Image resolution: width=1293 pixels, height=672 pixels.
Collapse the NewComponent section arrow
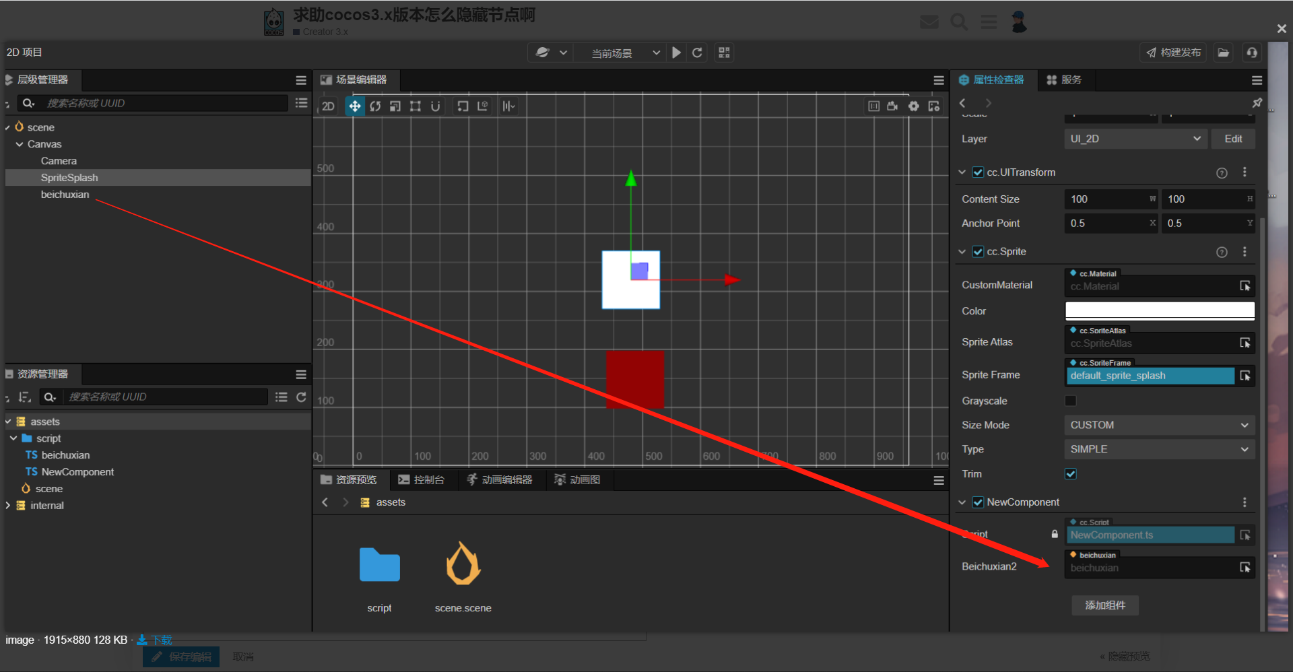pos(962,502)
